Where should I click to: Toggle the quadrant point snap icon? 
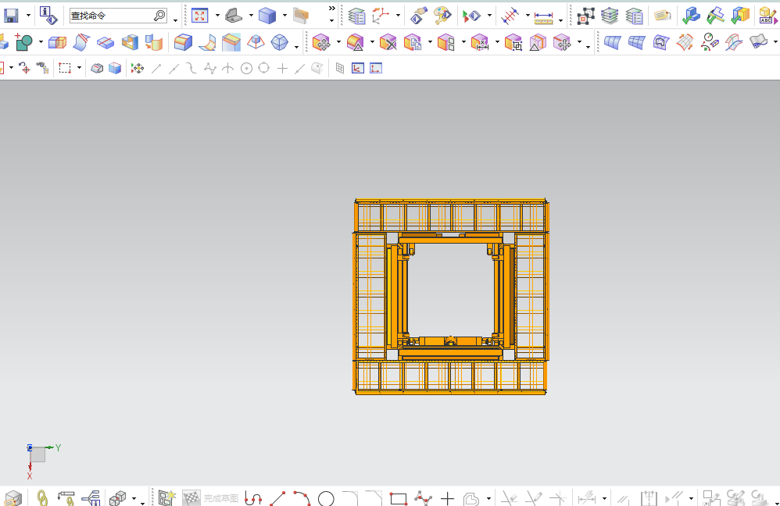click(x=264, y=68)
